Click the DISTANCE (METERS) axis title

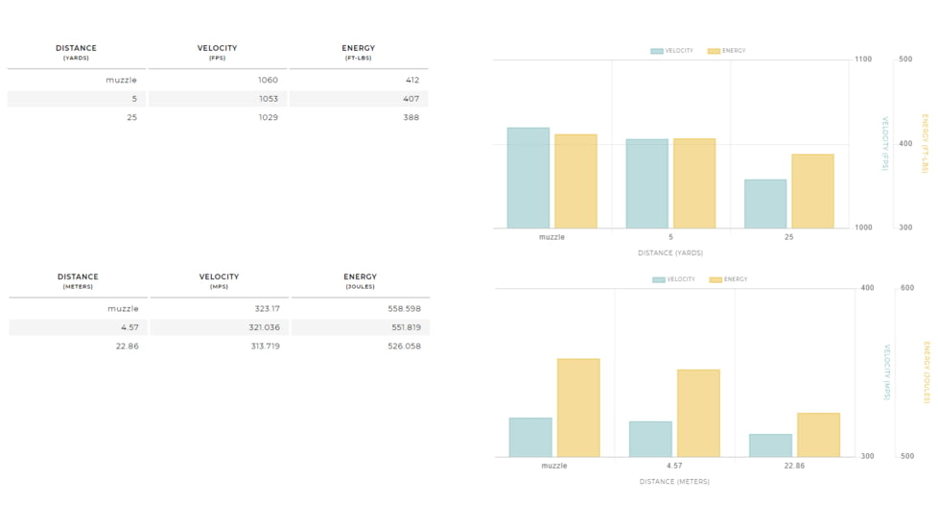(674, 481)
